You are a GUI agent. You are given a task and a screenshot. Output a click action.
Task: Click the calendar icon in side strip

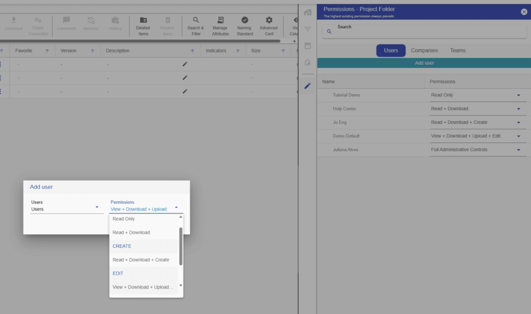click(308, 46)
